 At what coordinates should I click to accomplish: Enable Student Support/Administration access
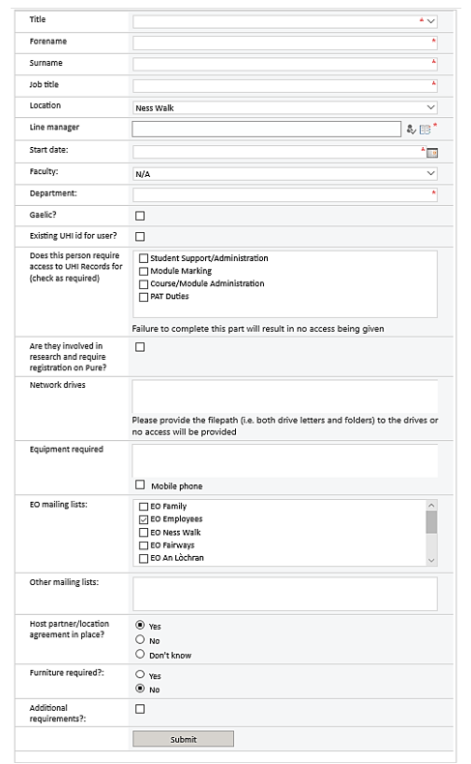click(x=144, y=258)
